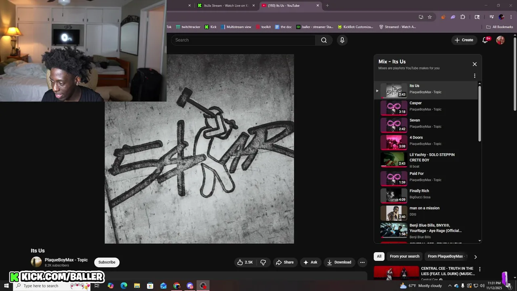Close the Mix - Its Us playlist panel

[x=475, y=64]
